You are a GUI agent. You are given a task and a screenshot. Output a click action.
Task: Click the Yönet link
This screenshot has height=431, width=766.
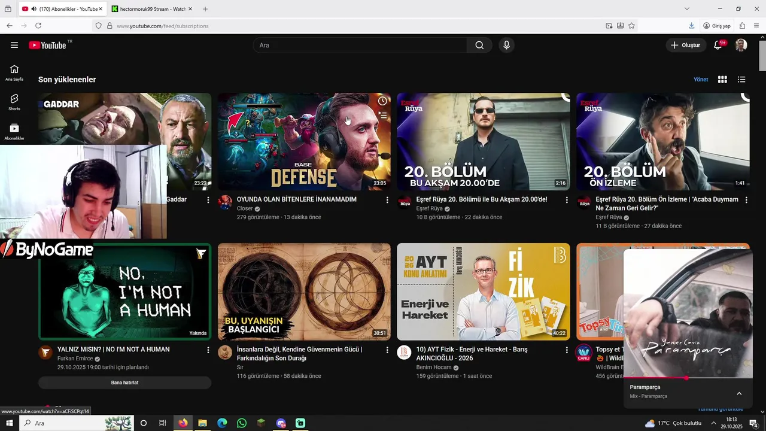[701, 80]
